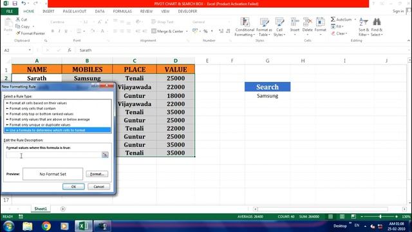This screenshot has width=412, height=232.
Task: Click the Clear eraser icon
Action: (x=333, y=34)
